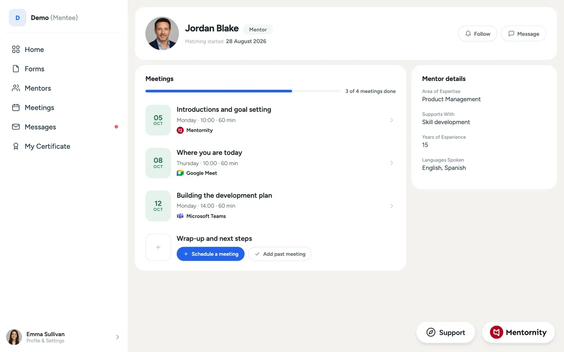Click the '3 of 4 meetings done' text
564x352 pixels.
point(370,91)
